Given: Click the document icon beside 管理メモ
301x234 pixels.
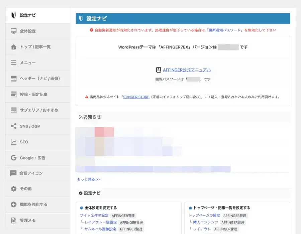Looking at the screenshot, I should pos(13,220).
